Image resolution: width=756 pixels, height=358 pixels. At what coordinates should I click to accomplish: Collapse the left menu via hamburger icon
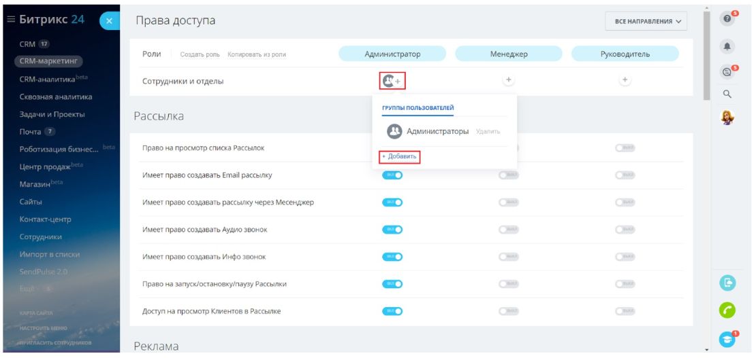11,19
